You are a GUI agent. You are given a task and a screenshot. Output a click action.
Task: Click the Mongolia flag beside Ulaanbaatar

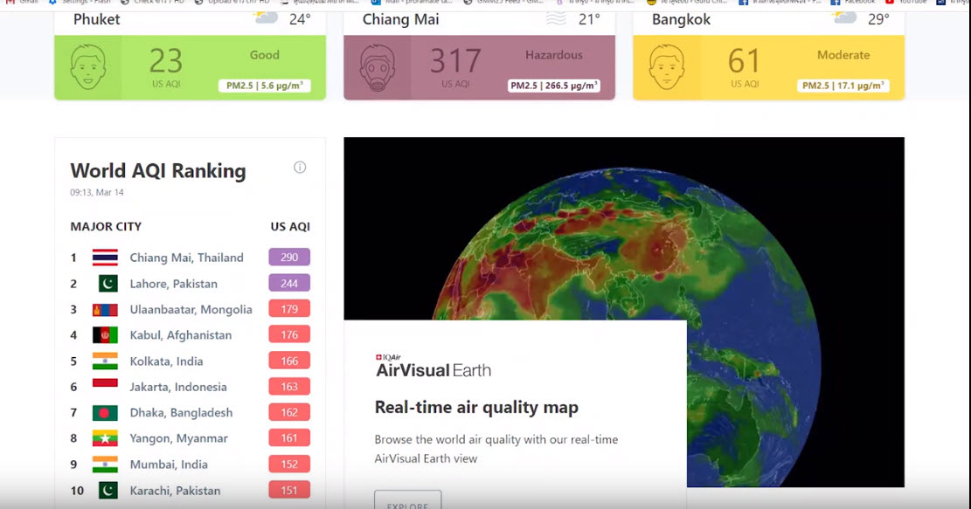(105, 309)
